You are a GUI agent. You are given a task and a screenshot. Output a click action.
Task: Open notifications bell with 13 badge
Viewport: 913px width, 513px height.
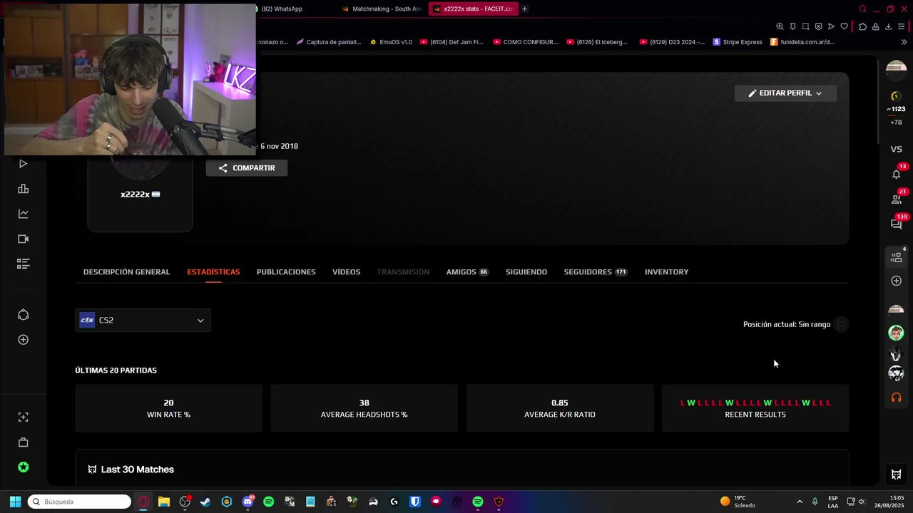897,174
